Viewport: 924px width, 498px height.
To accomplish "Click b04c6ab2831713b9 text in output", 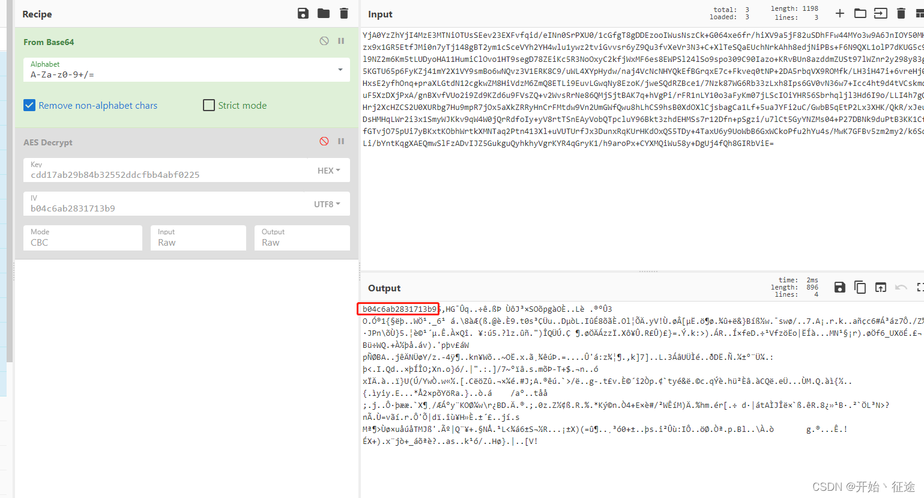I will click(x=399, y=309).
